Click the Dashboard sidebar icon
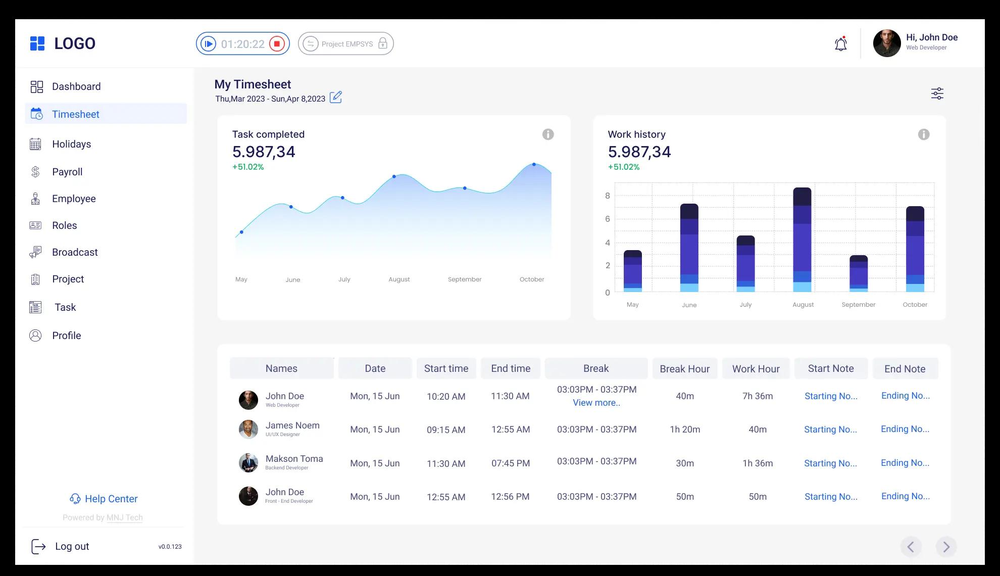This screenshot has height=576, width=1000. 36,87
